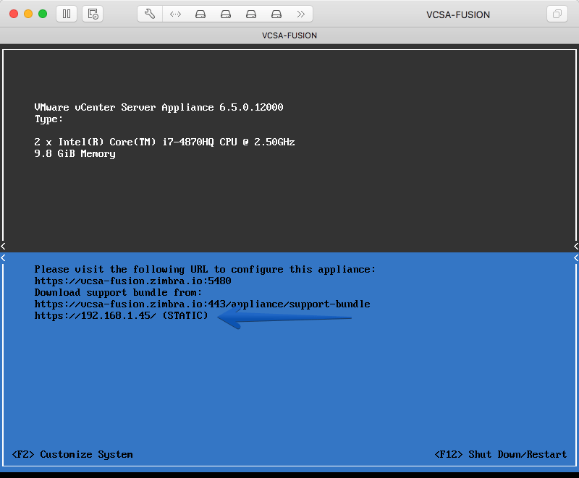Viewport: 579px width, 478px height.
Task: Click the 'Intel(R) Core(TM) i7-4870HQ CPU' line
Action: click(165, 142)
